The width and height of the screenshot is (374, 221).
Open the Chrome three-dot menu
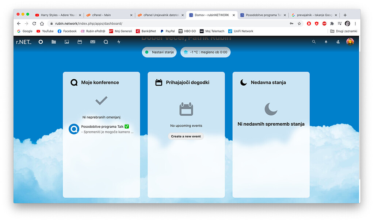[355, 23]
